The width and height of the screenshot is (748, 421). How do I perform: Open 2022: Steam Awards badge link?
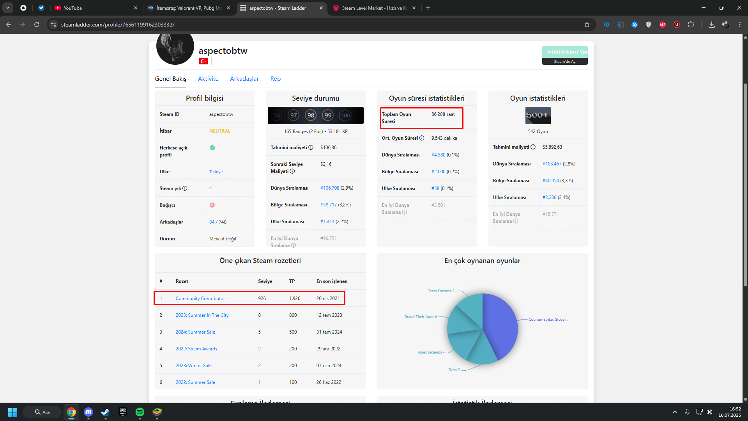click(196, 349)
